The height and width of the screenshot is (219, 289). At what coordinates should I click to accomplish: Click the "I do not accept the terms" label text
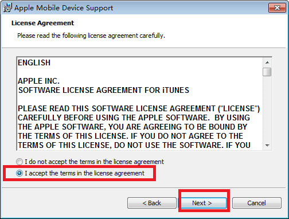click(x=94, y=162)
